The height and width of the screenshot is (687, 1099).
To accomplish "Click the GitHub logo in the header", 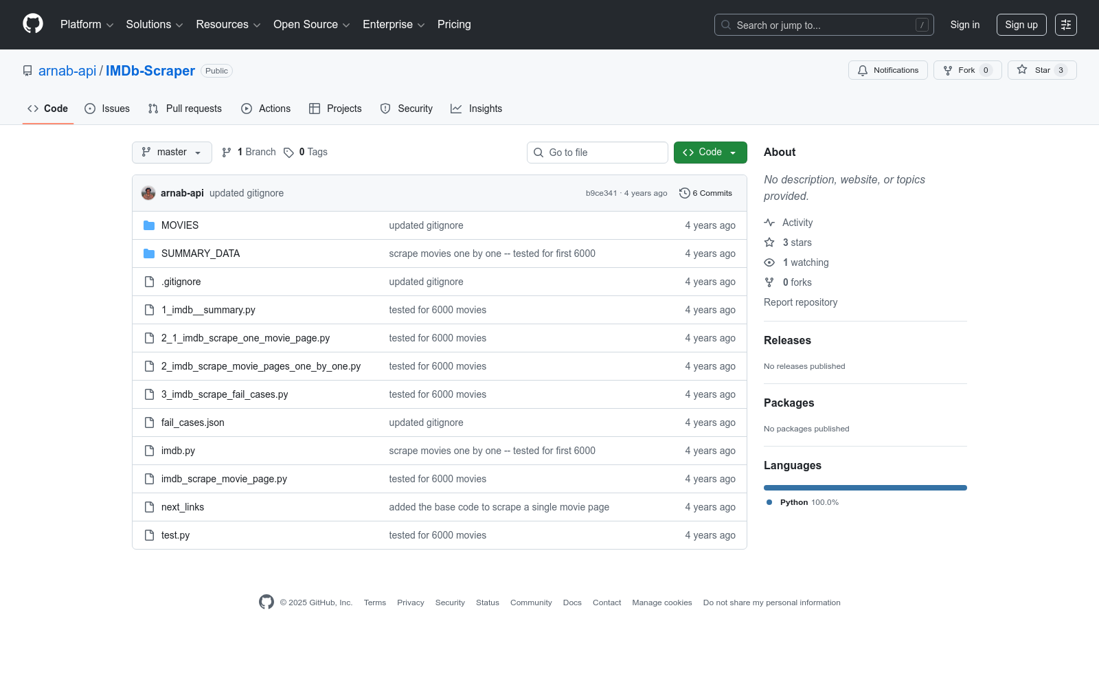I will (33, 24).
